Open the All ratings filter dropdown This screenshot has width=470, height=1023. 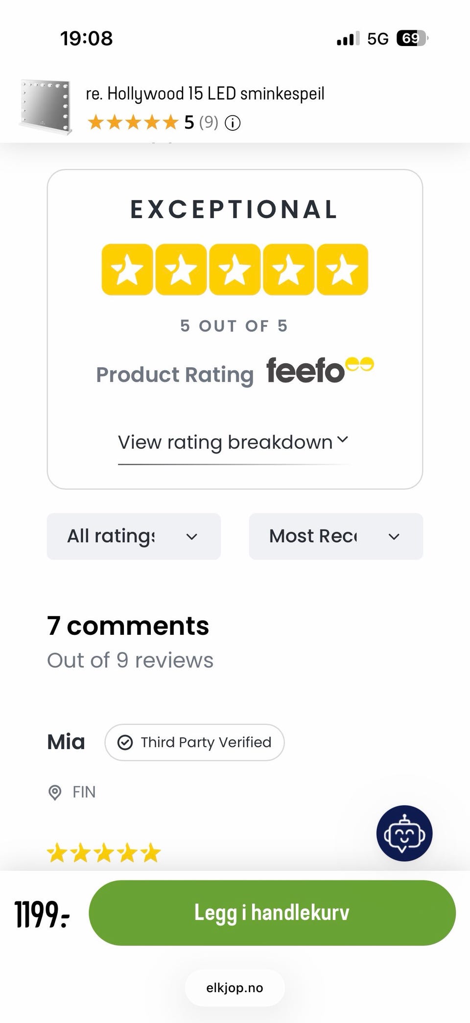tap(134, 536)
